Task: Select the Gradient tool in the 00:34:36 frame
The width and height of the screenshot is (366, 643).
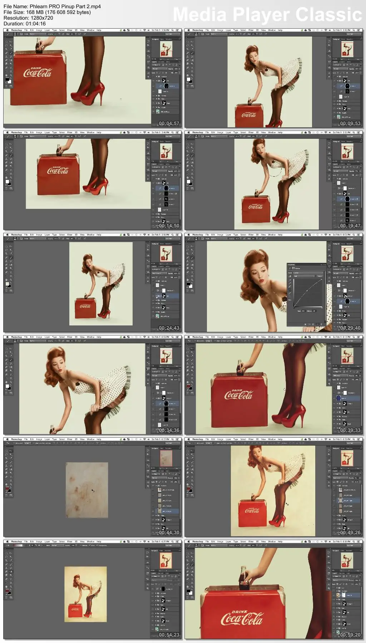Action: point(11,367)
